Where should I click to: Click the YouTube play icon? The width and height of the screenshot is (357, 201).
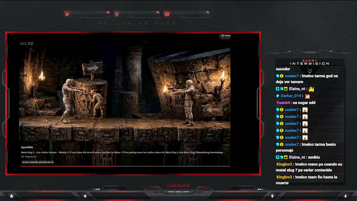[167, 14]
